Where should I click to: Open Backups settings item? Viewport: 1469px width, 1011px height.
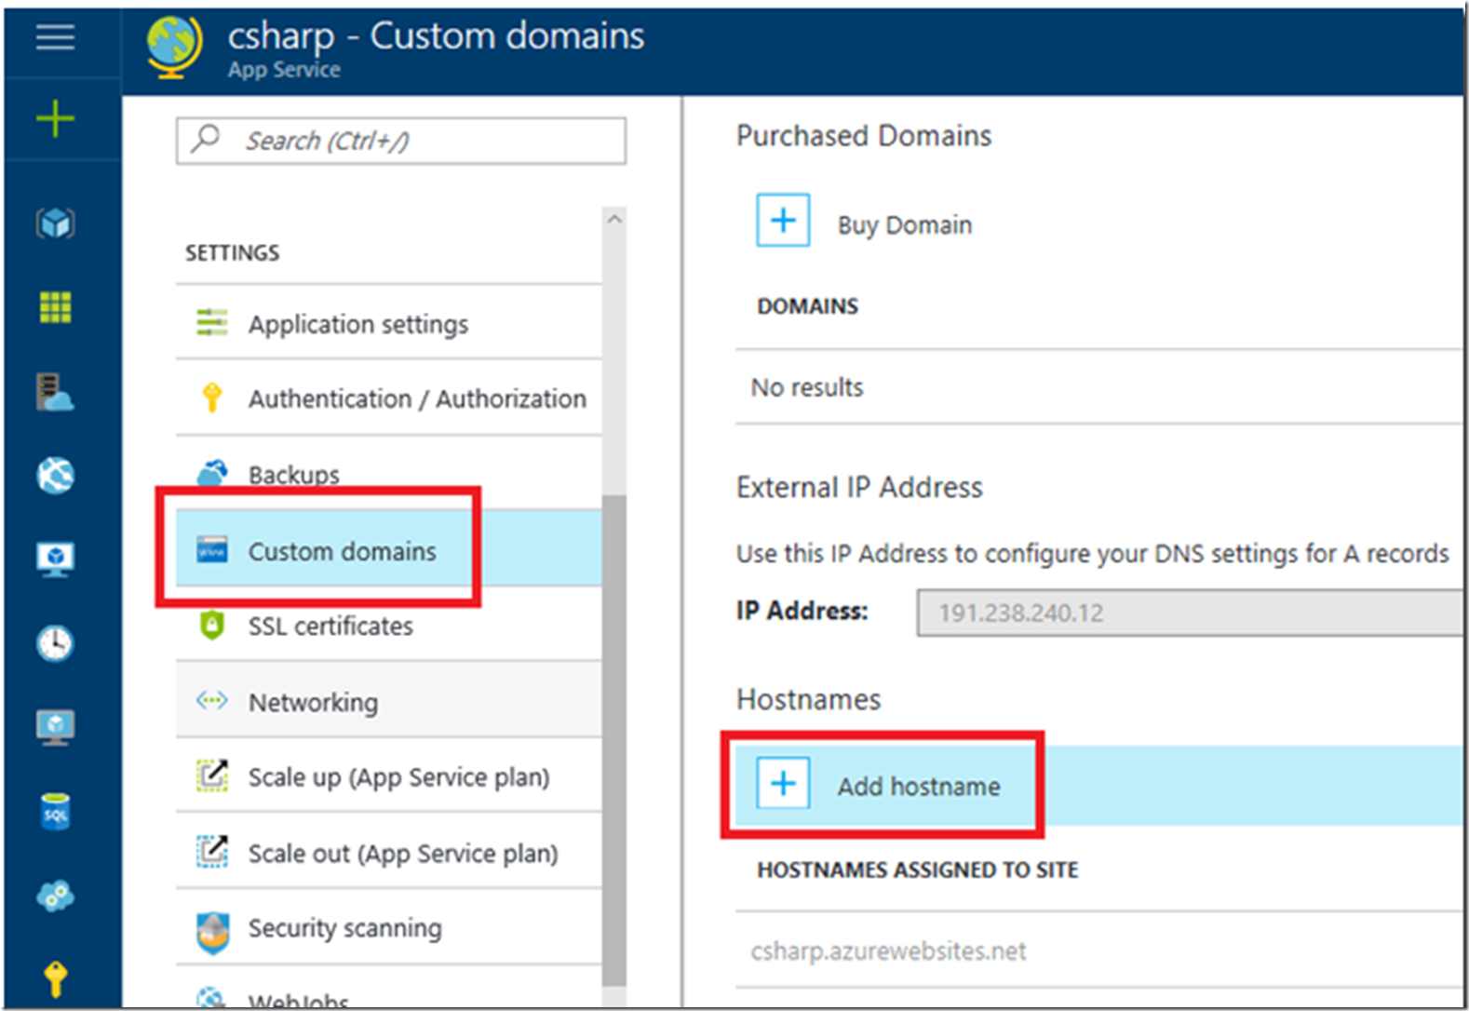click(x=388, y=473)
